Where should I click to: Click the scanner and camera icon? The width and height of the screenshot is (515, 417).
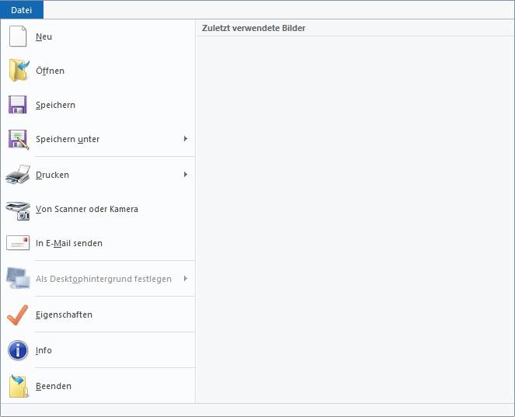(18, 210)
